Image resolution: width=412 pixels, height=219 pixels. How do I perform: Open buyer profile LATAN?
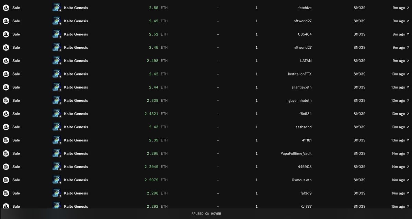pyautogui.click(x=306, y=61)
